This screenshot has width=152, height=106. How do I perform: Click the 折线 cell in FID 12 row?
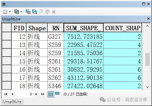pos(37,36)
